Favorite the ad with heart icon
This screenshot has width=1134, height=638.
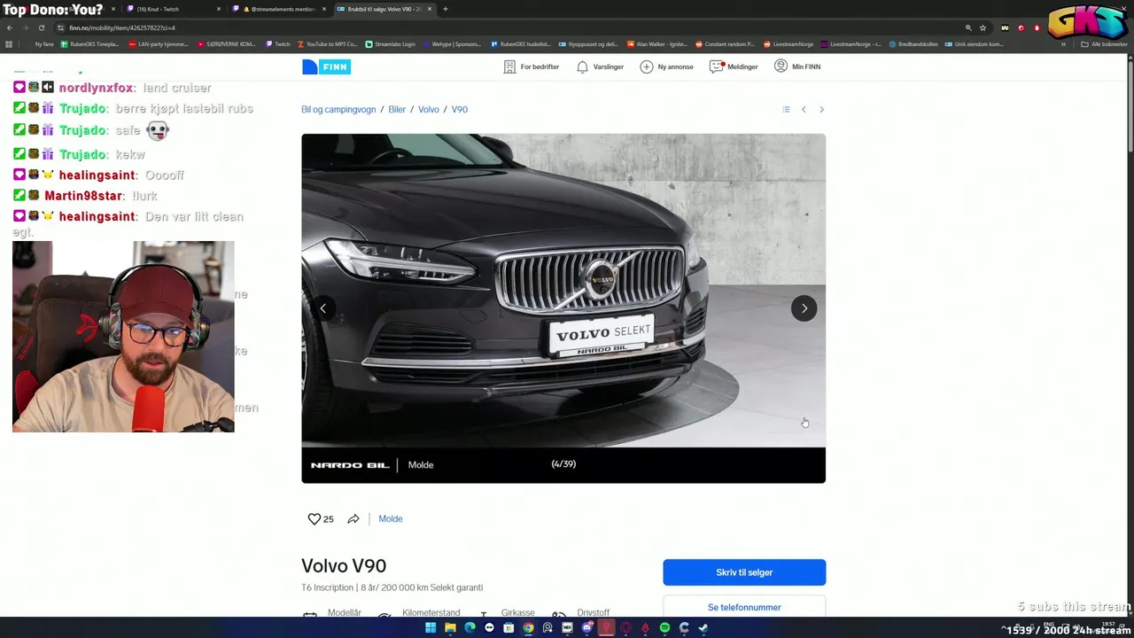click(x=314, y=519)
